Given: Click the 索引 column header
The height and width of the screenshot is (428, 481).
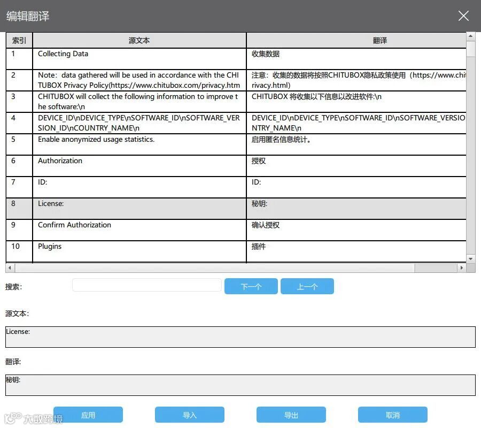Looking at the screenshot, I should (x=19, y=40).
